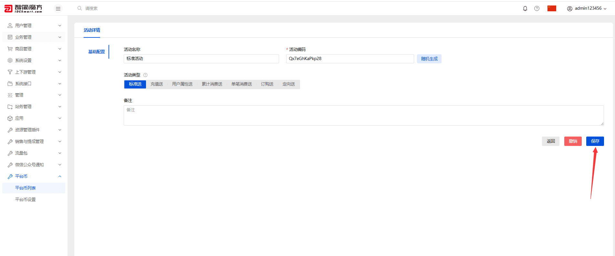
Task: Select 用户属性送 activity type
Action: 182,84
